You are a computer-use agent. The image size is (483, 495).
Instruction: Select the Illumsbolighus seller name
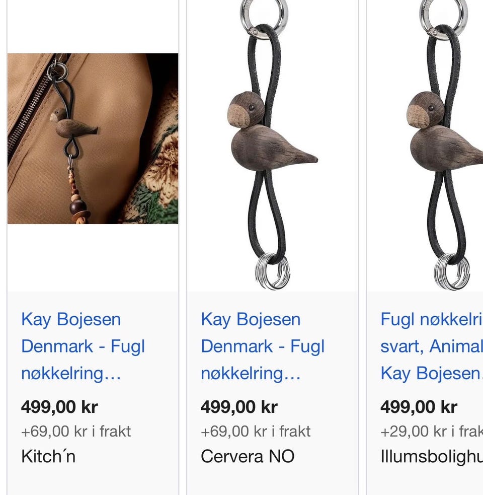click(432, 456)
